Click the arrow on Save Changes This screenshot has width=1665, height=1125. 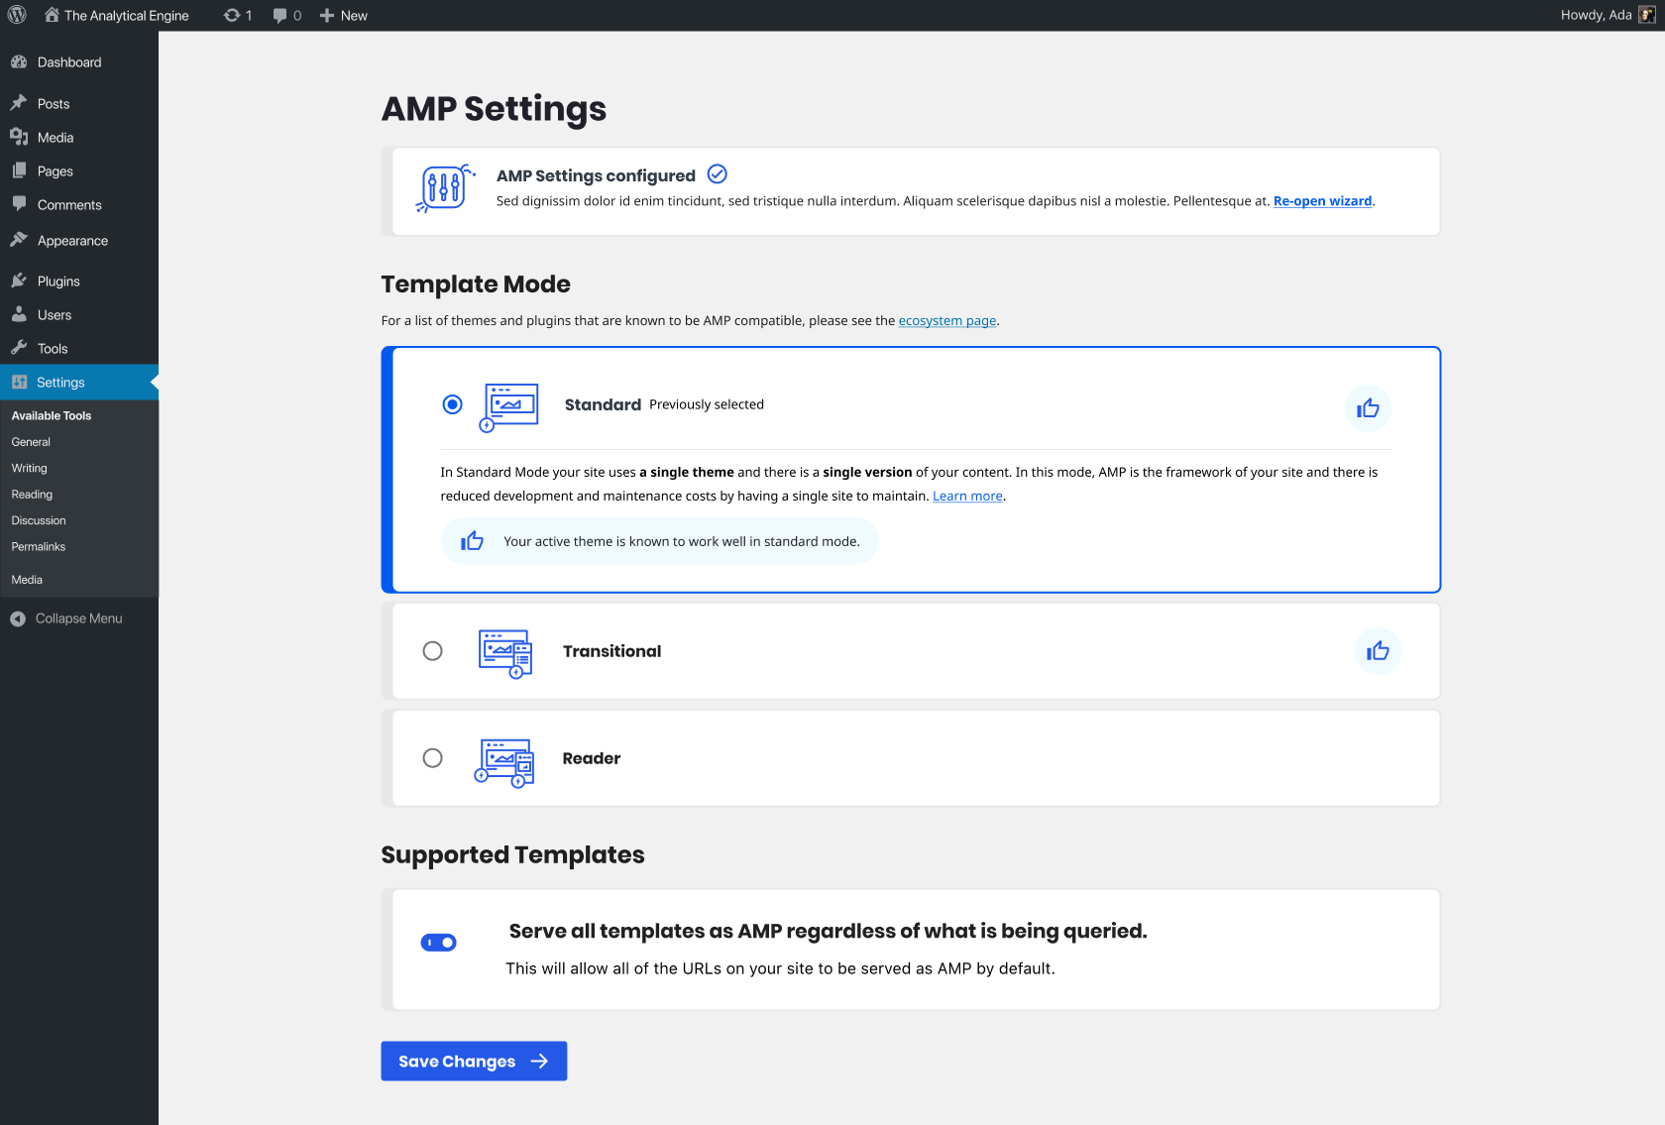(x=540, y=1062)
